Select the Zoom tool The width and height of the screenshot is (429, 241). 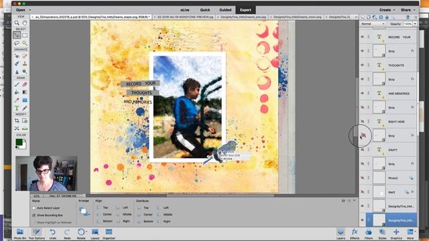pos(17,23)
